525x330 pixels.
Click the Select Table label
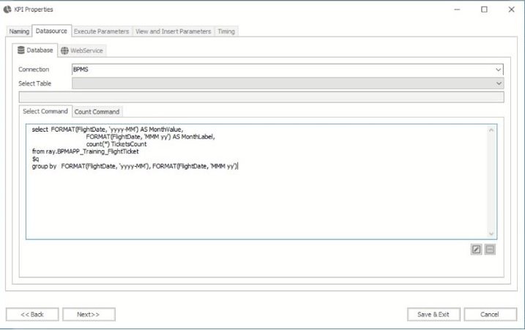[x=35, y=83]
